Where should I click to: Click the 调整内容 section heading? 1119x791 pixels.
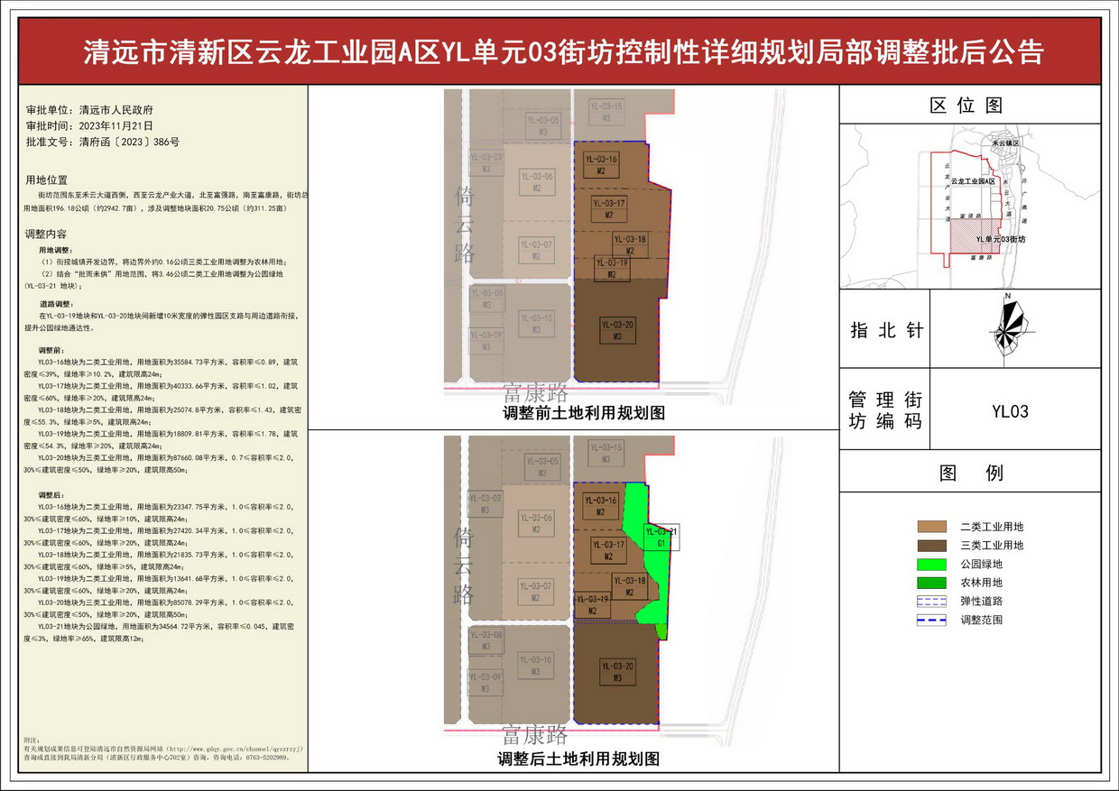coord(46,234)
